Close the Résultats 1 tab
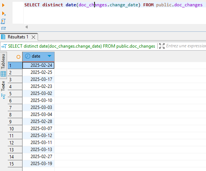The image size is (206, 171). tap(34, 37)
